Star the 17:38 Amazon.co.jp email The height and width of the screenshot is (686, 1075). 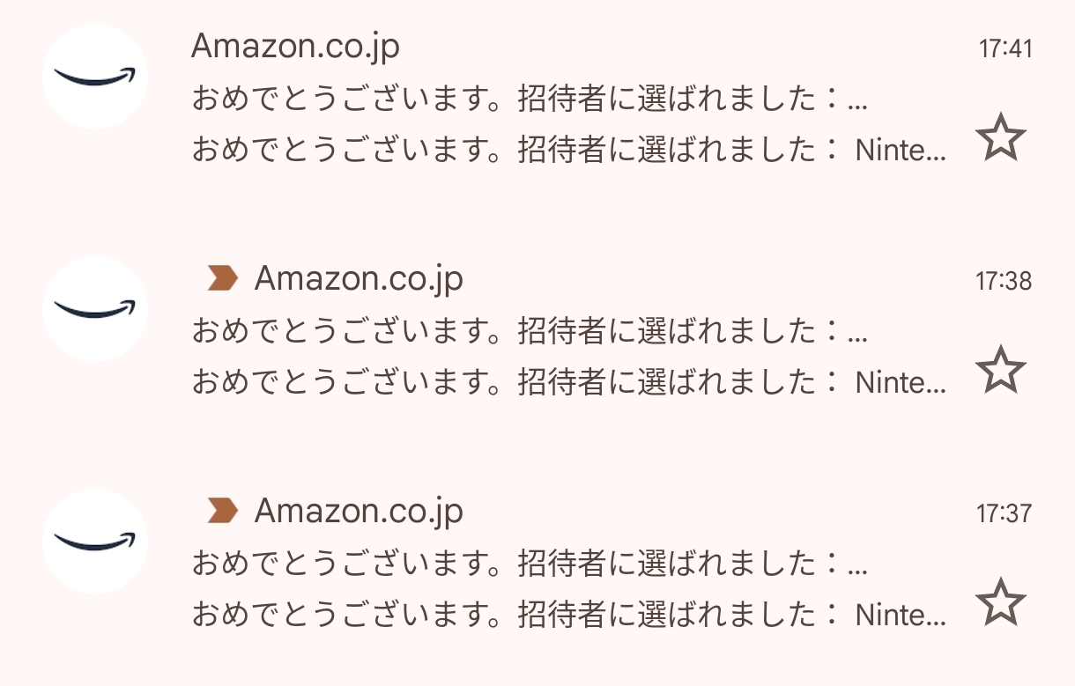click(x=1001, y=371)
